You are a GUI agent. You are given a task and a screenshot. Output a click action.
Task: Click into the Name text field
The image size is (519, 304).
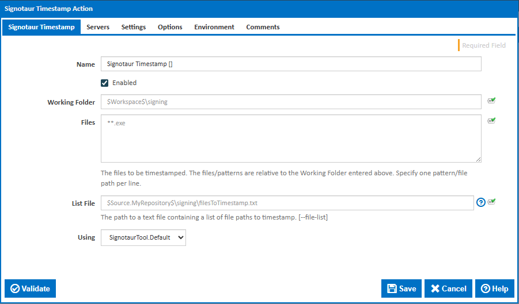[291, 64]
